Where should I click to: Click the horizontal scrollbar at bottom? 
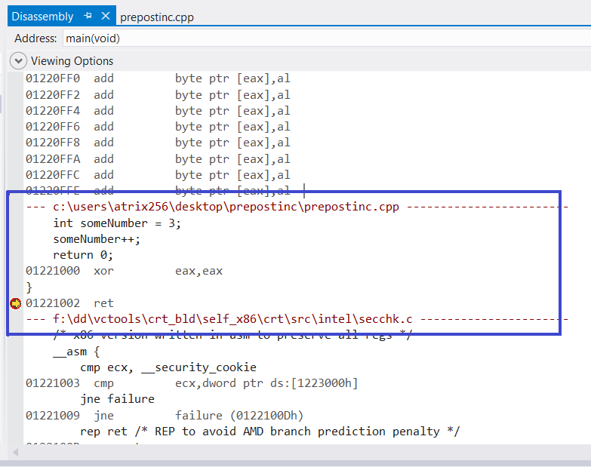point(302,452)
